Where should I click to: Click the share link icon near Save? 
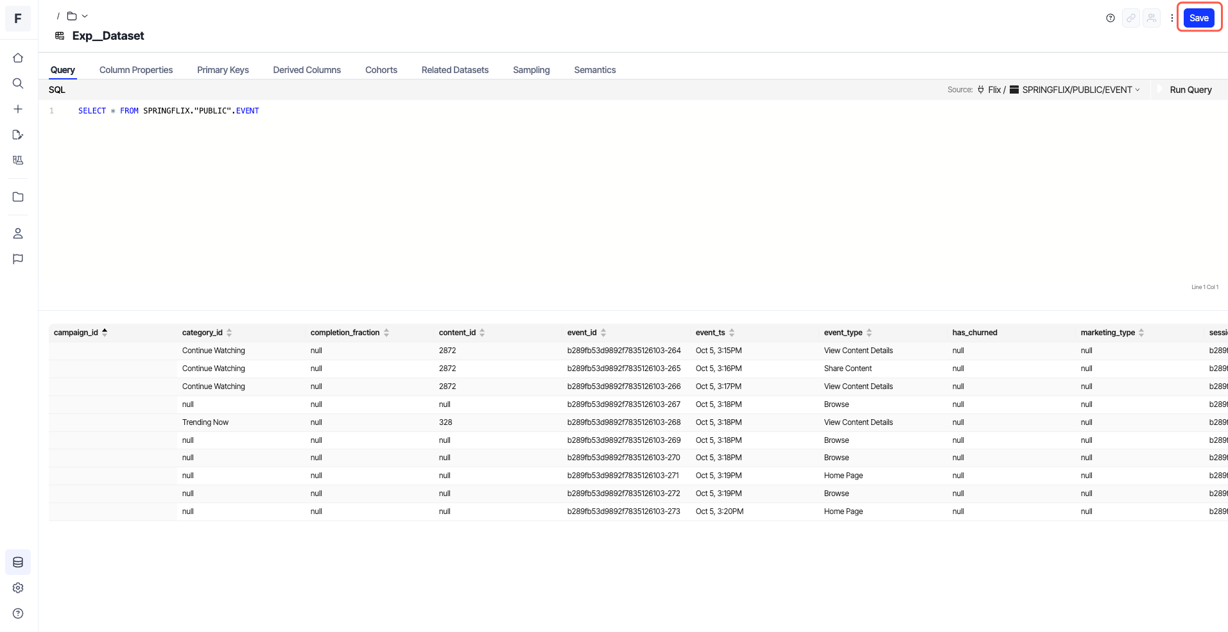click(x=1130, y=18)
